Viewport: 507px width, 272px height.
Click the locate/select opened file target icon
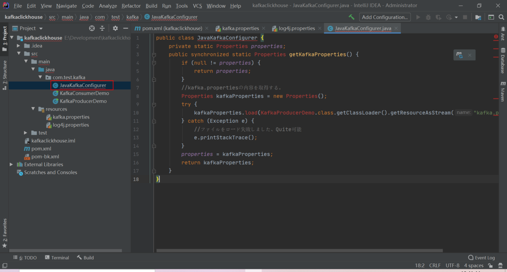92,28
